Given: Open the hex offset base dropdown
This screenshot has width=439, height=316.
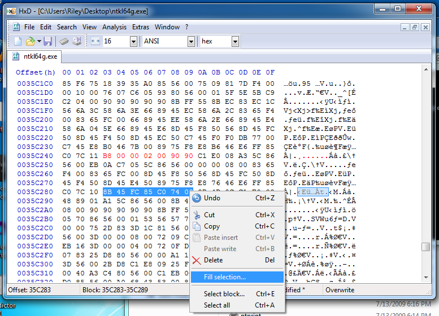Looking at the screenshot, I should coord(235,42).
